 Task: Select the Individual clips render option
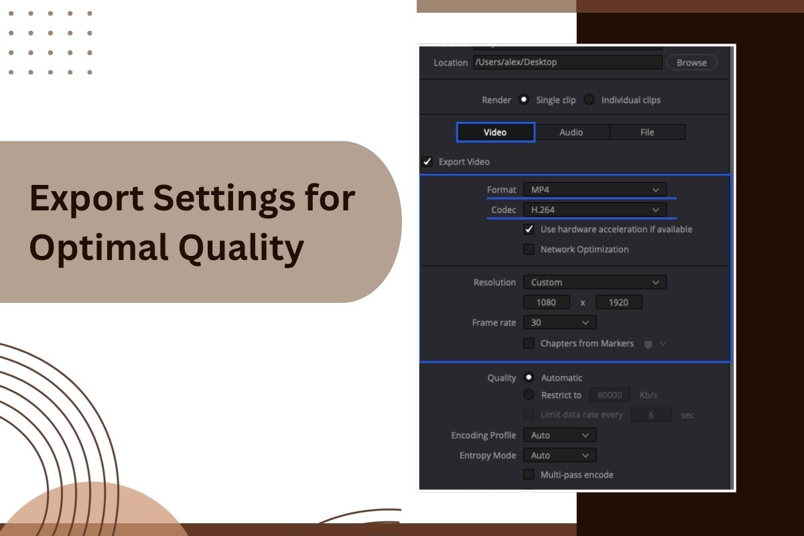[x=590, y=100]
